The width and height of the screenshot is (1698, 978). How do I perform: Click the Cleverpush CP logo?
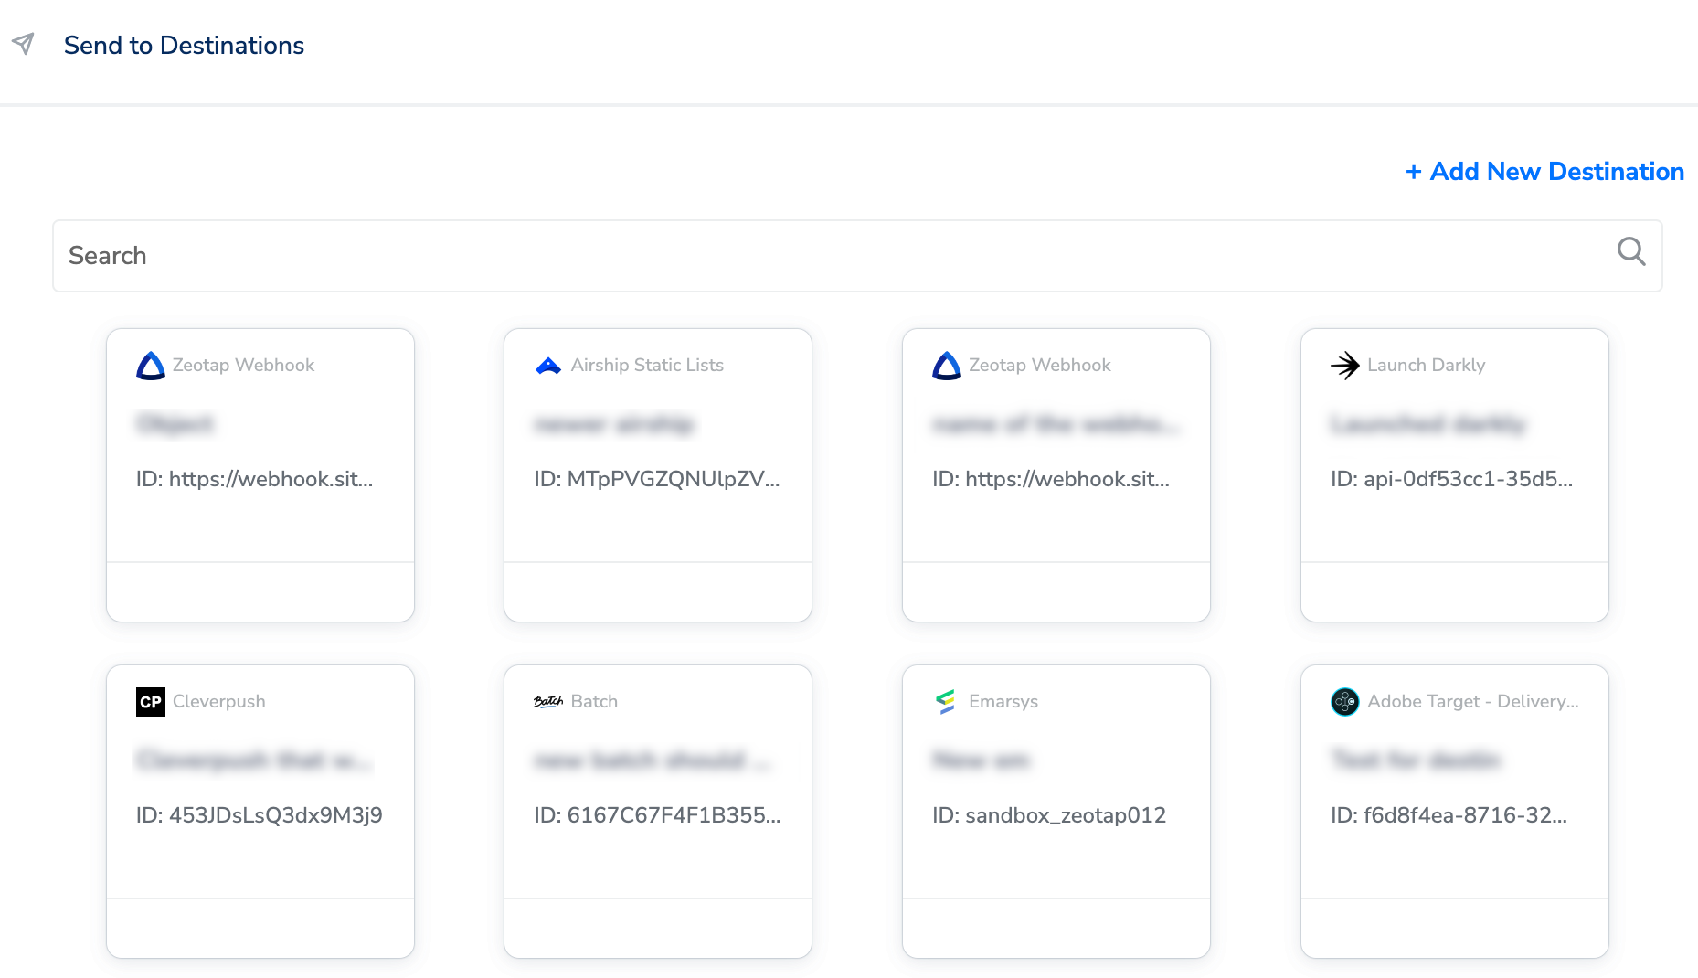pos(151,702)
